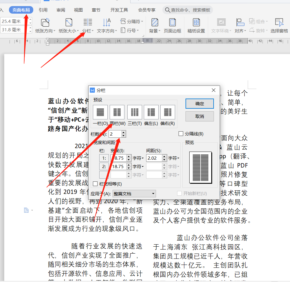Image resolution: width=290 pixels, height=282 pixels.
Task: Switch to the 引用 tab
Action: [x=43, y=10]
